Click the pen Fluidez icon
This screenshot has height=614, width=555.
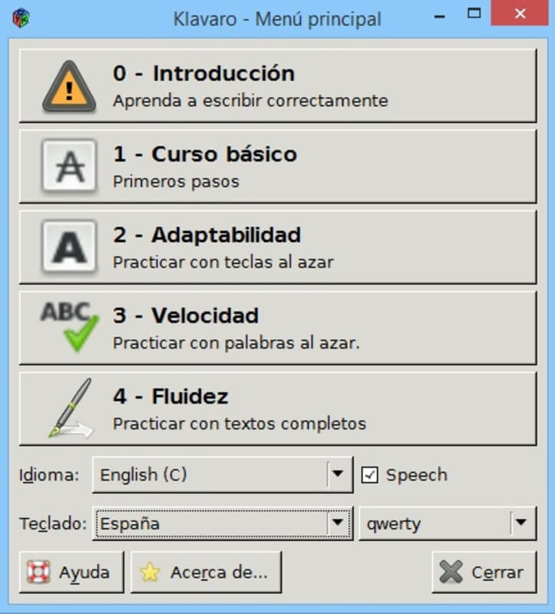point(69,408)
